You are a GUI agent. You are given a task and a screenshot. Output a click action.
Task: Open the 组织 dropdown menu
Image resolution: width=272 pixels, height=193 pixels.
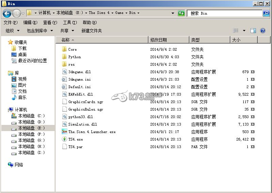12,31
